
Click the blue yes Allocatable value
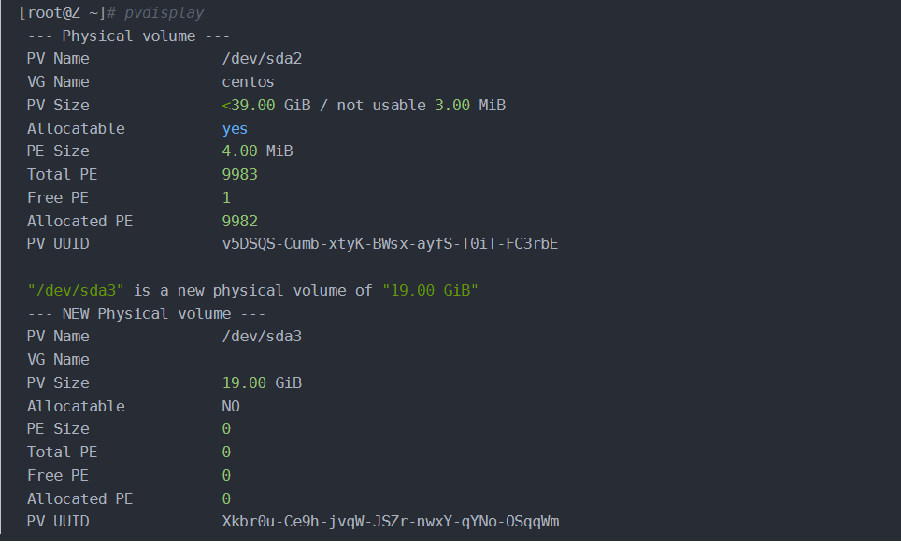235,129
